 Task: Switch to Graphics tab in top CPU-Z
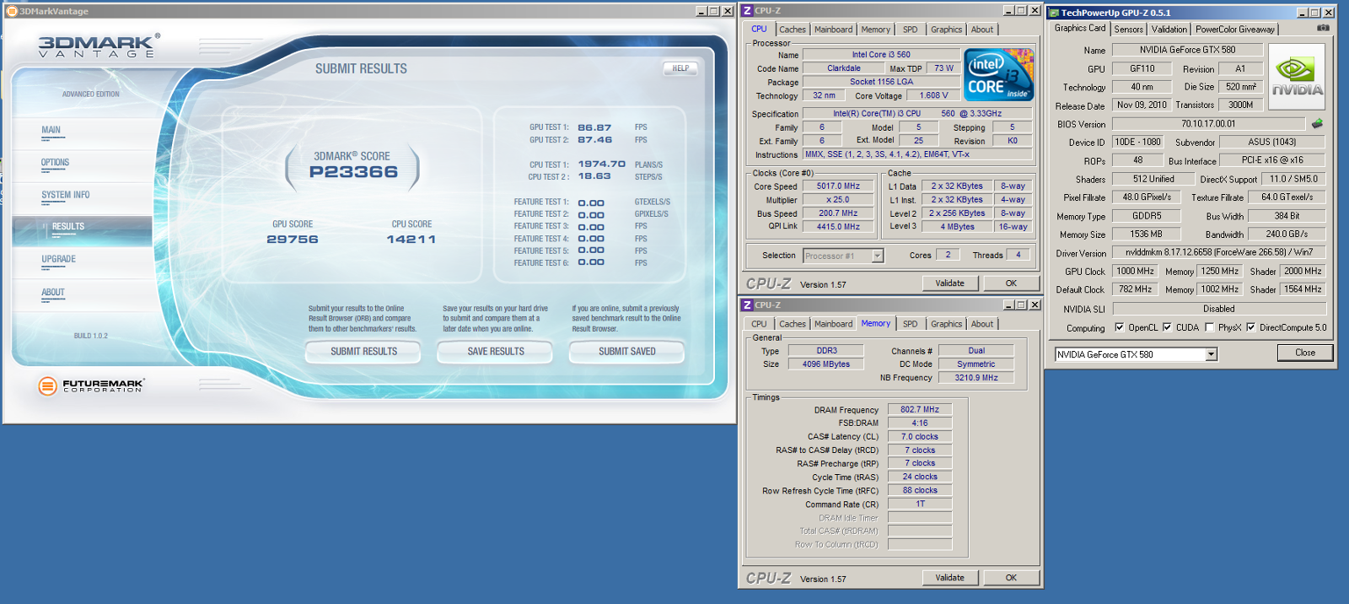pos(946,30)
